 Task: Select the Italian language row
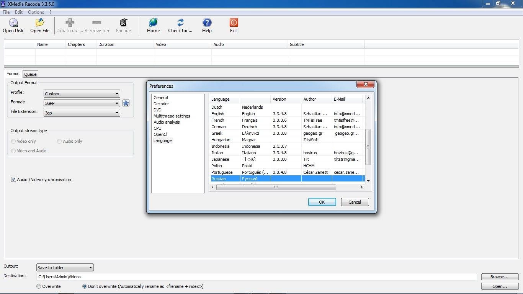click(x=287, y=153)
